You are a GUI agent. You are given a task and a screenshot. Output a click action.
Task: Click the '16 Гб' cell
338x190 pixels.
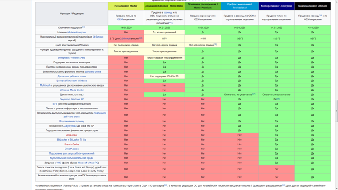point(203,38)
